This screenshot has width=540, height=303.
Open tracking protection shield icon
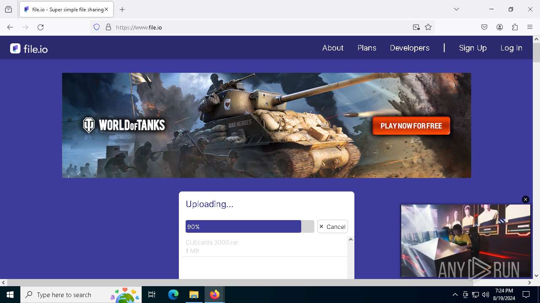(x=97, y=27)
